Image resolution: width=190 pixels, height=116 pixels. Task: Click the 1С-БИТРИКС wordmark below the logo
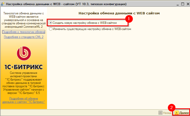24,67
